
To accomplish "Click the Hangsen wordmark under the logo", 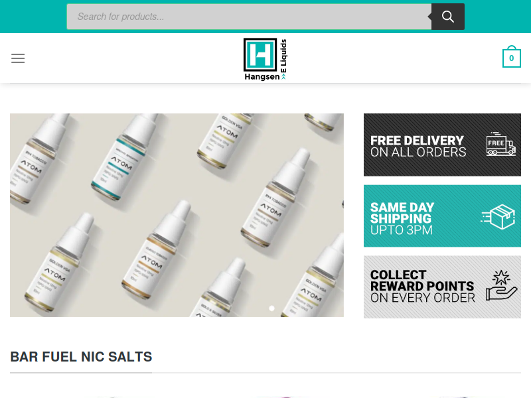I will 262,77.
